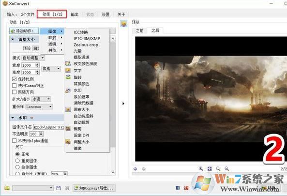This screenshot has height=196, width=287.
Task: Open the 其他 other submenu
Action: tap(52, 50)
